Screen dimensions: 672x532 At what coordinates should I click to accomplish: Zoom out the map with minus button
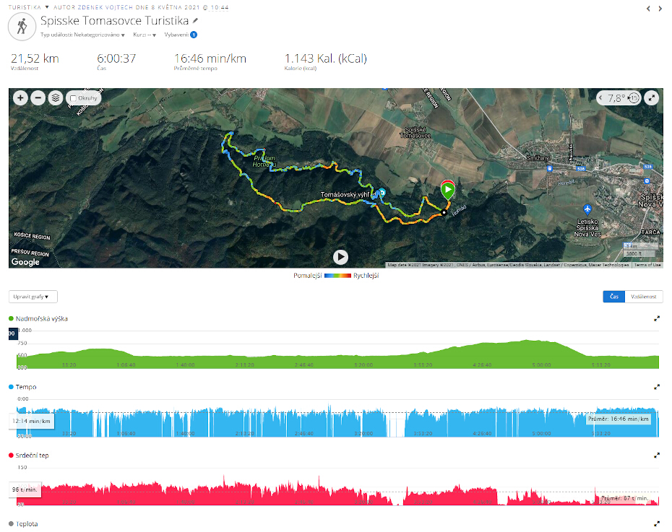(38, 98)
